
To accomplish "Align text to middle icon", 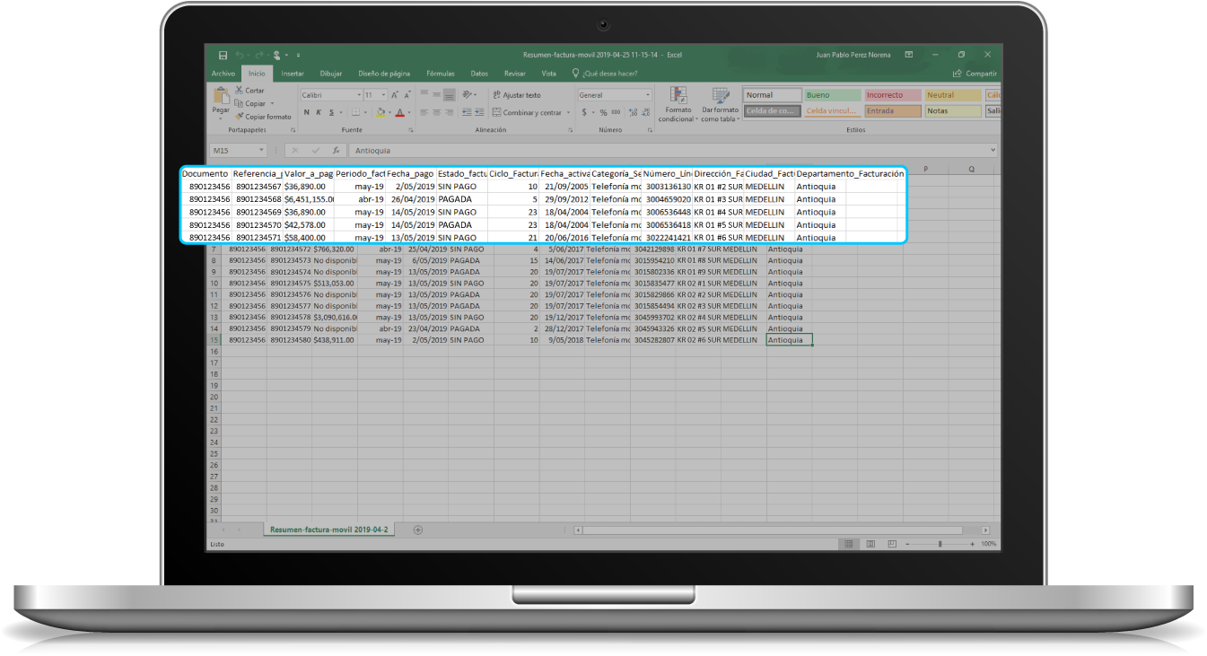I will point(436,94).
